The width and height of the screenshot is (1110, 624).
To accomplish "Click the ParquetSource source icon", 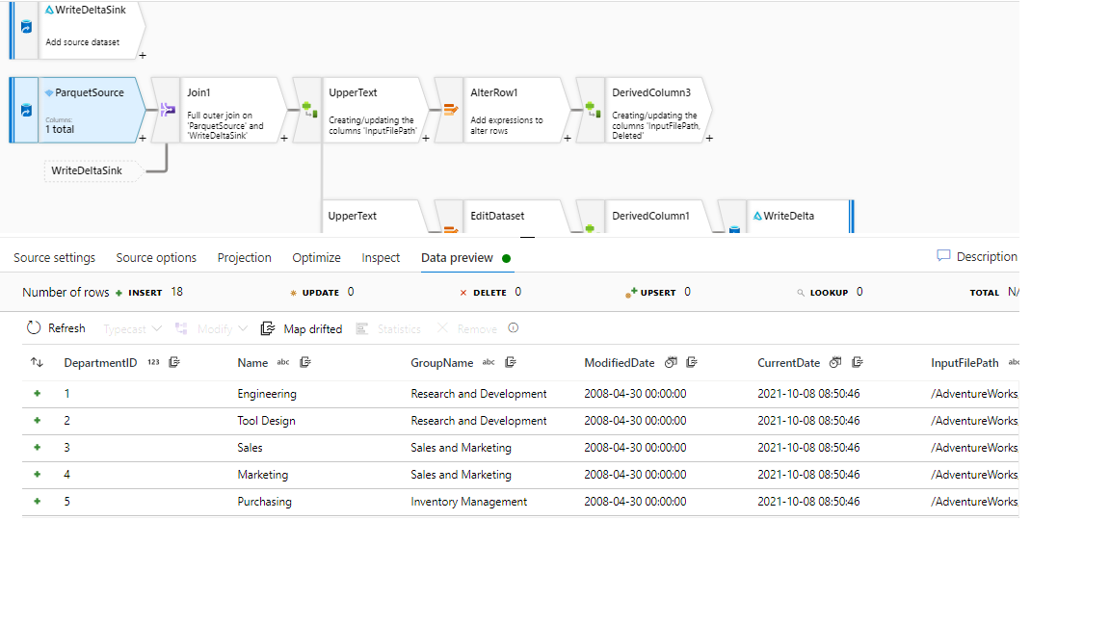I will pos(26,110).
